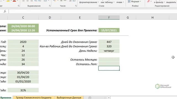
Task: Open the Число group dialog launcher
Action: [x=76, y=6]
